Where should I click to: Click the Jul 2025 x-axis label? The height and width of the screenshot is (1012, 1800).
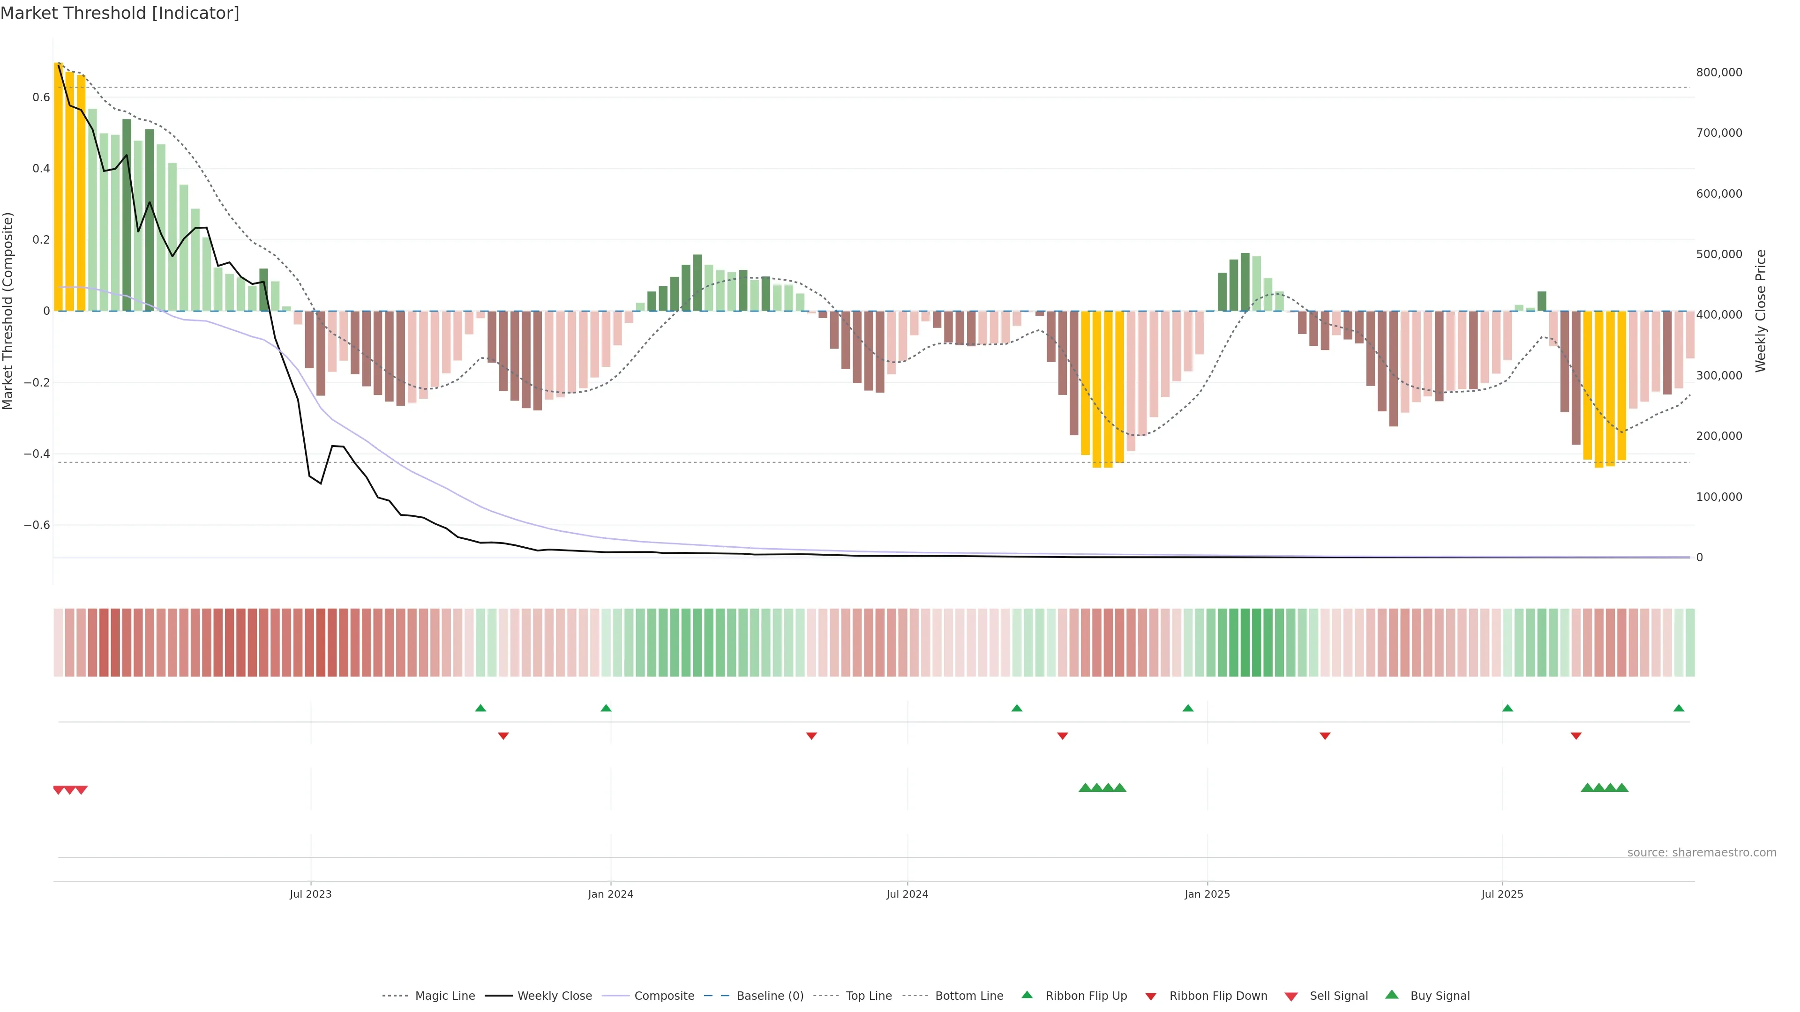tap(1501, 894)
